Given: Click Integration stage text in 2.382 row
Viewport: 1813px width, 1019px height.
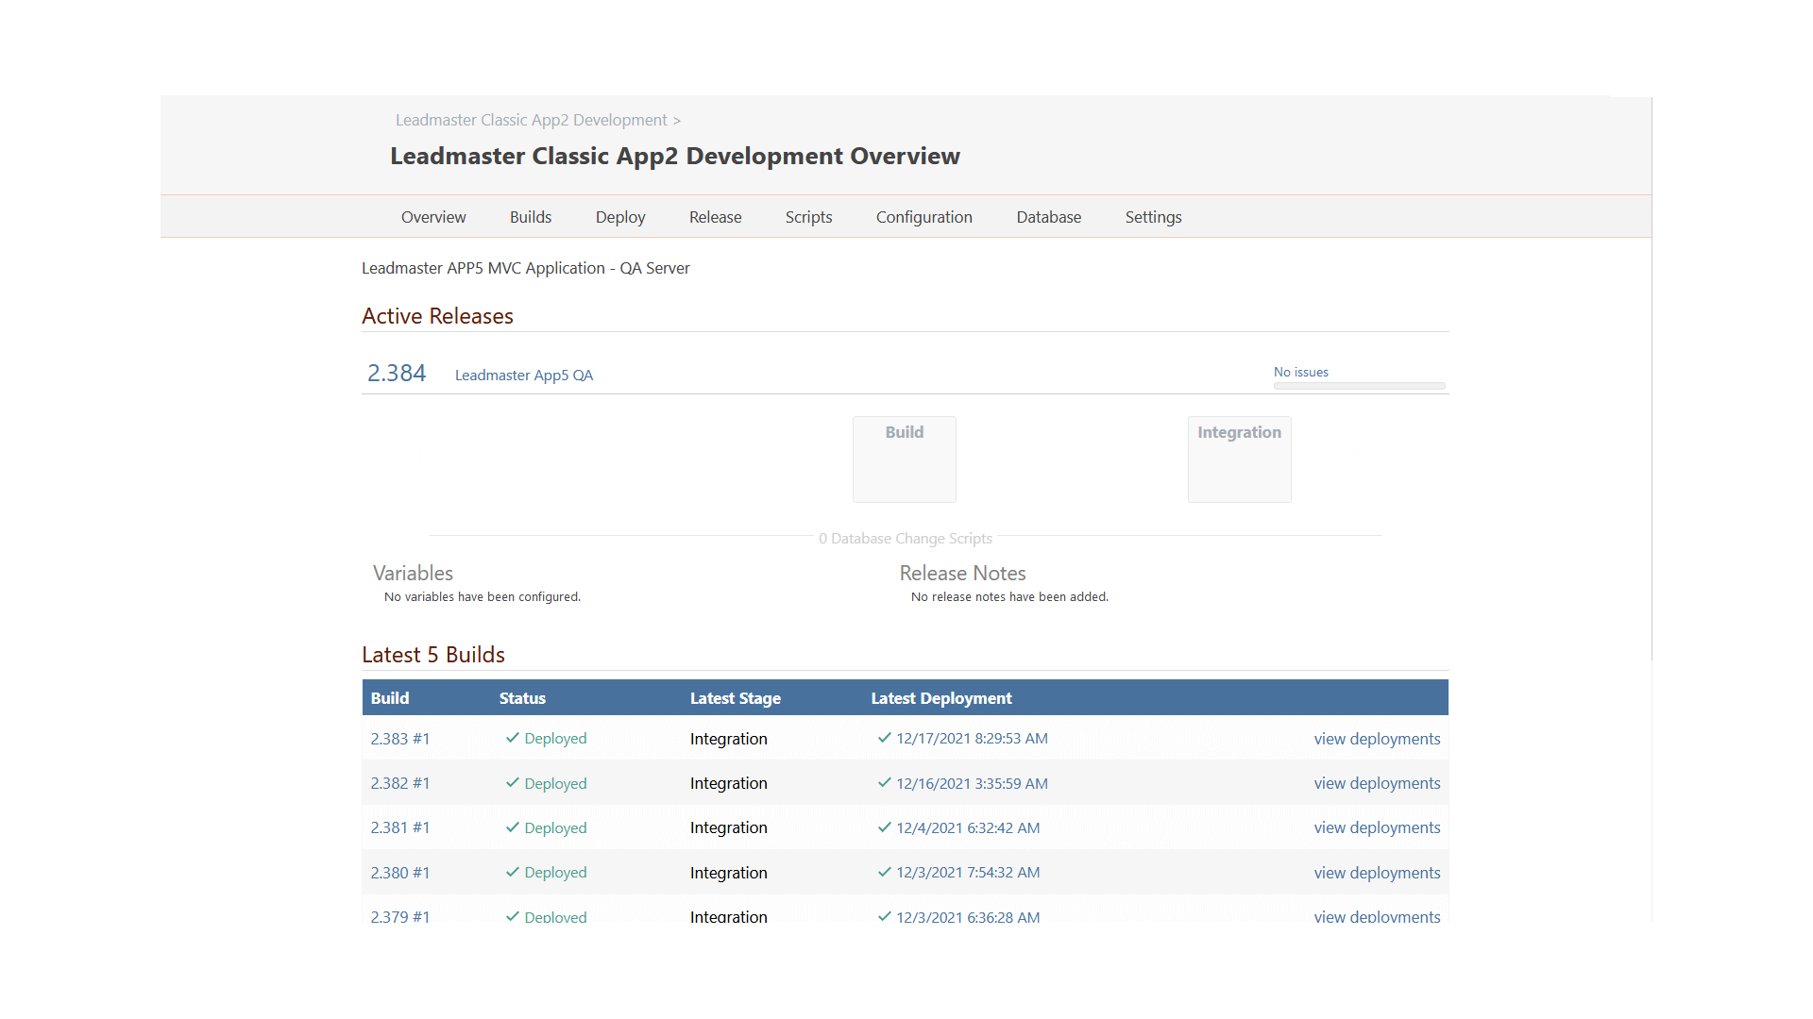Looking at the screenshot, I should (x=729, y=783).
